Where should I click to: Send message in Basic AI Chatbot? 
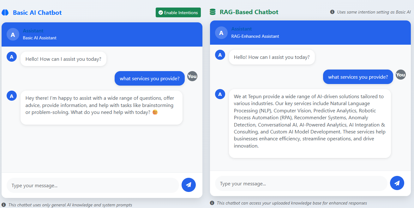[x=189, y=185]
